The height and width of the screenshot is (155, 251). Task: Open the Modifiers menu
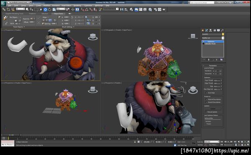pos(47,5)
